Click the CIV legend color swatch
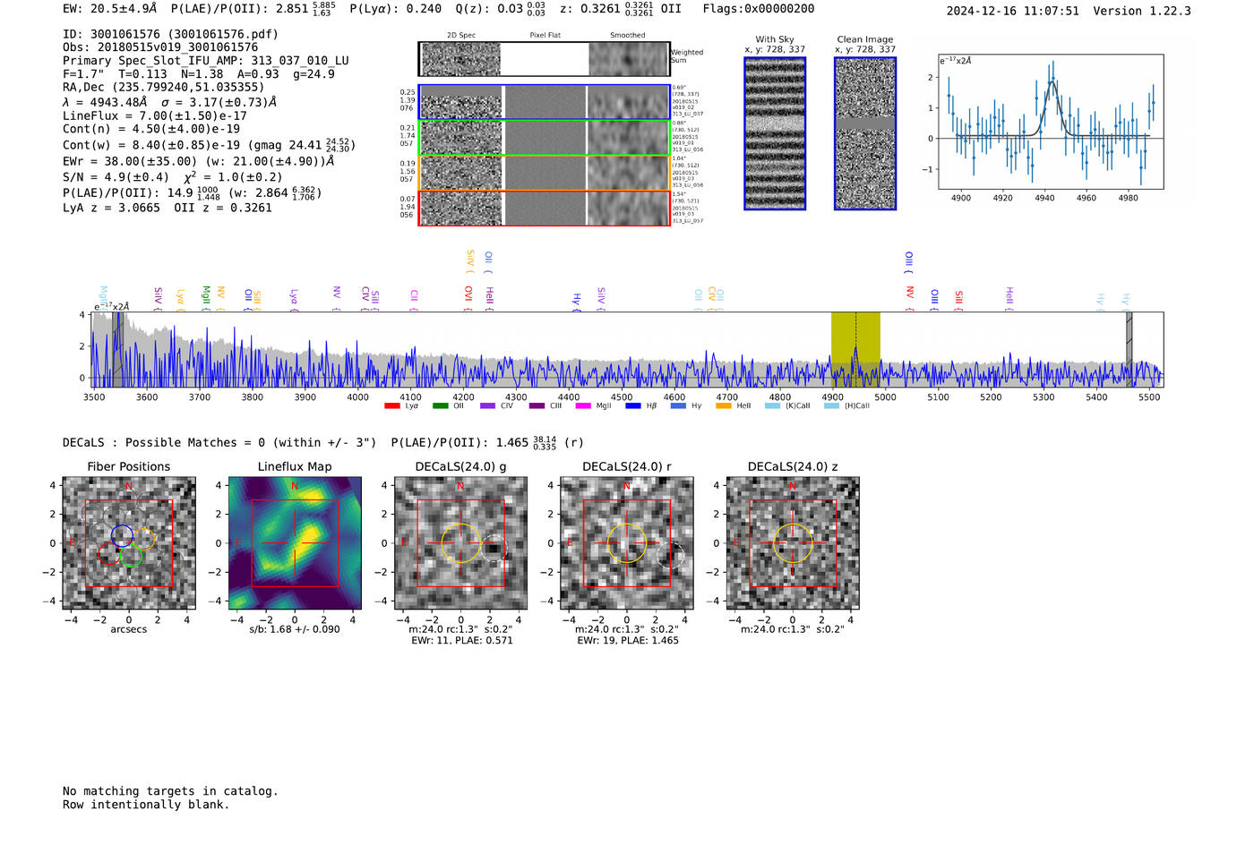Viewport: 1254px width, 853px height. (487, 406)
